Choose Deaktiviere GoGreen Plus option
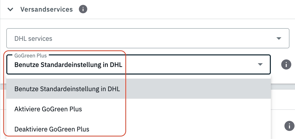 (x=52, y=129)
